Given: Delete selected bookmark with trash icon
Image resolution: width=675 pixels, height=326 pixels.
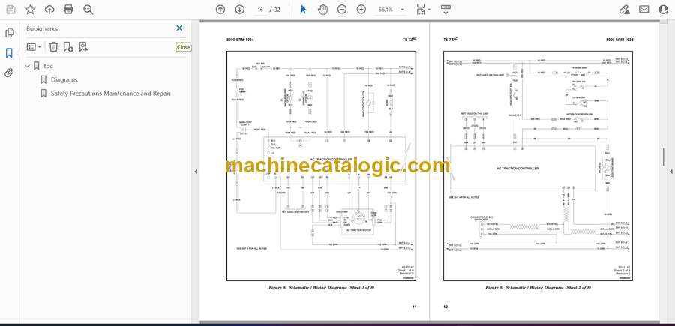Looking at the screenshot, I should click(x=53, y=47).
